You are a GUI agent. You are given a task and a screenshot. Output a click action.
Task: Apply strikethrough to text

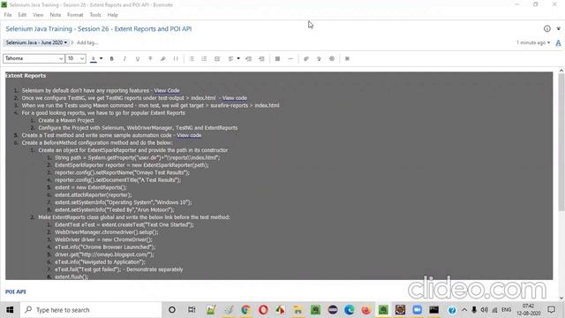click(x=150, y=59)
